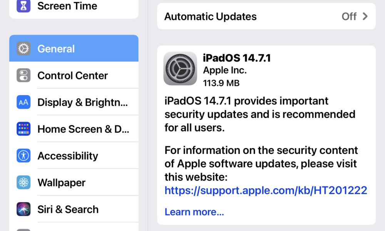Open the Wallpaper settings entry
Screen dimensions: 385x231
(74, 182)
